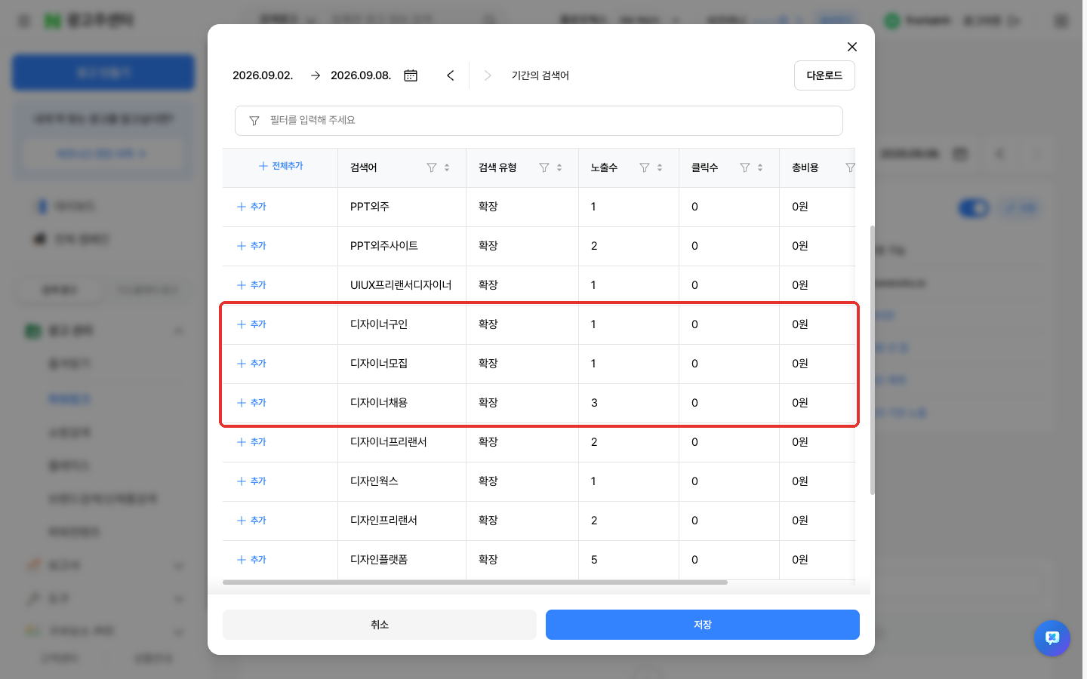Add the 디자이너채용 keyword
The height and width of the screenshot is (679, 1087).
tap(251, 403)
